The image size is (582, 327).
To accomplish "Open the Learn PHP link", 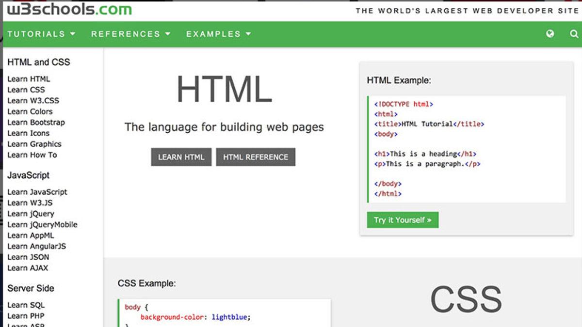I will pos(27,315).
